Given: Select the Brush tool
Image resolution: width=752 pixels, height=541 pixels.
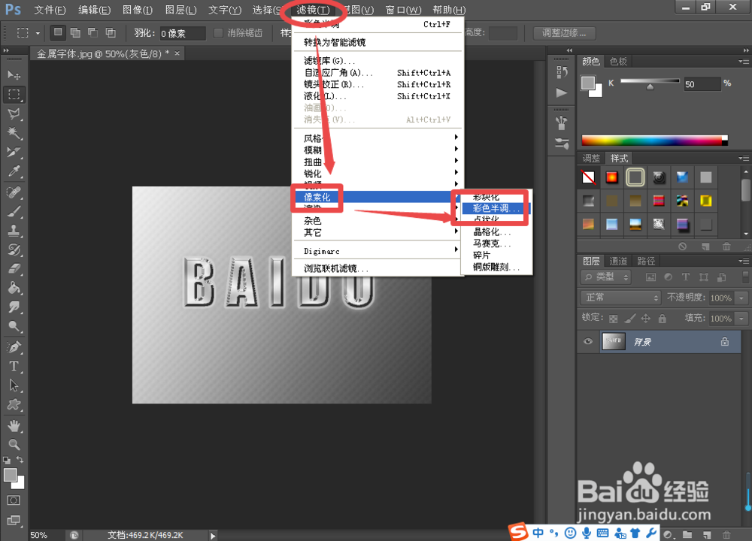Looking at the screenshot, I should [x=14, y=211].
